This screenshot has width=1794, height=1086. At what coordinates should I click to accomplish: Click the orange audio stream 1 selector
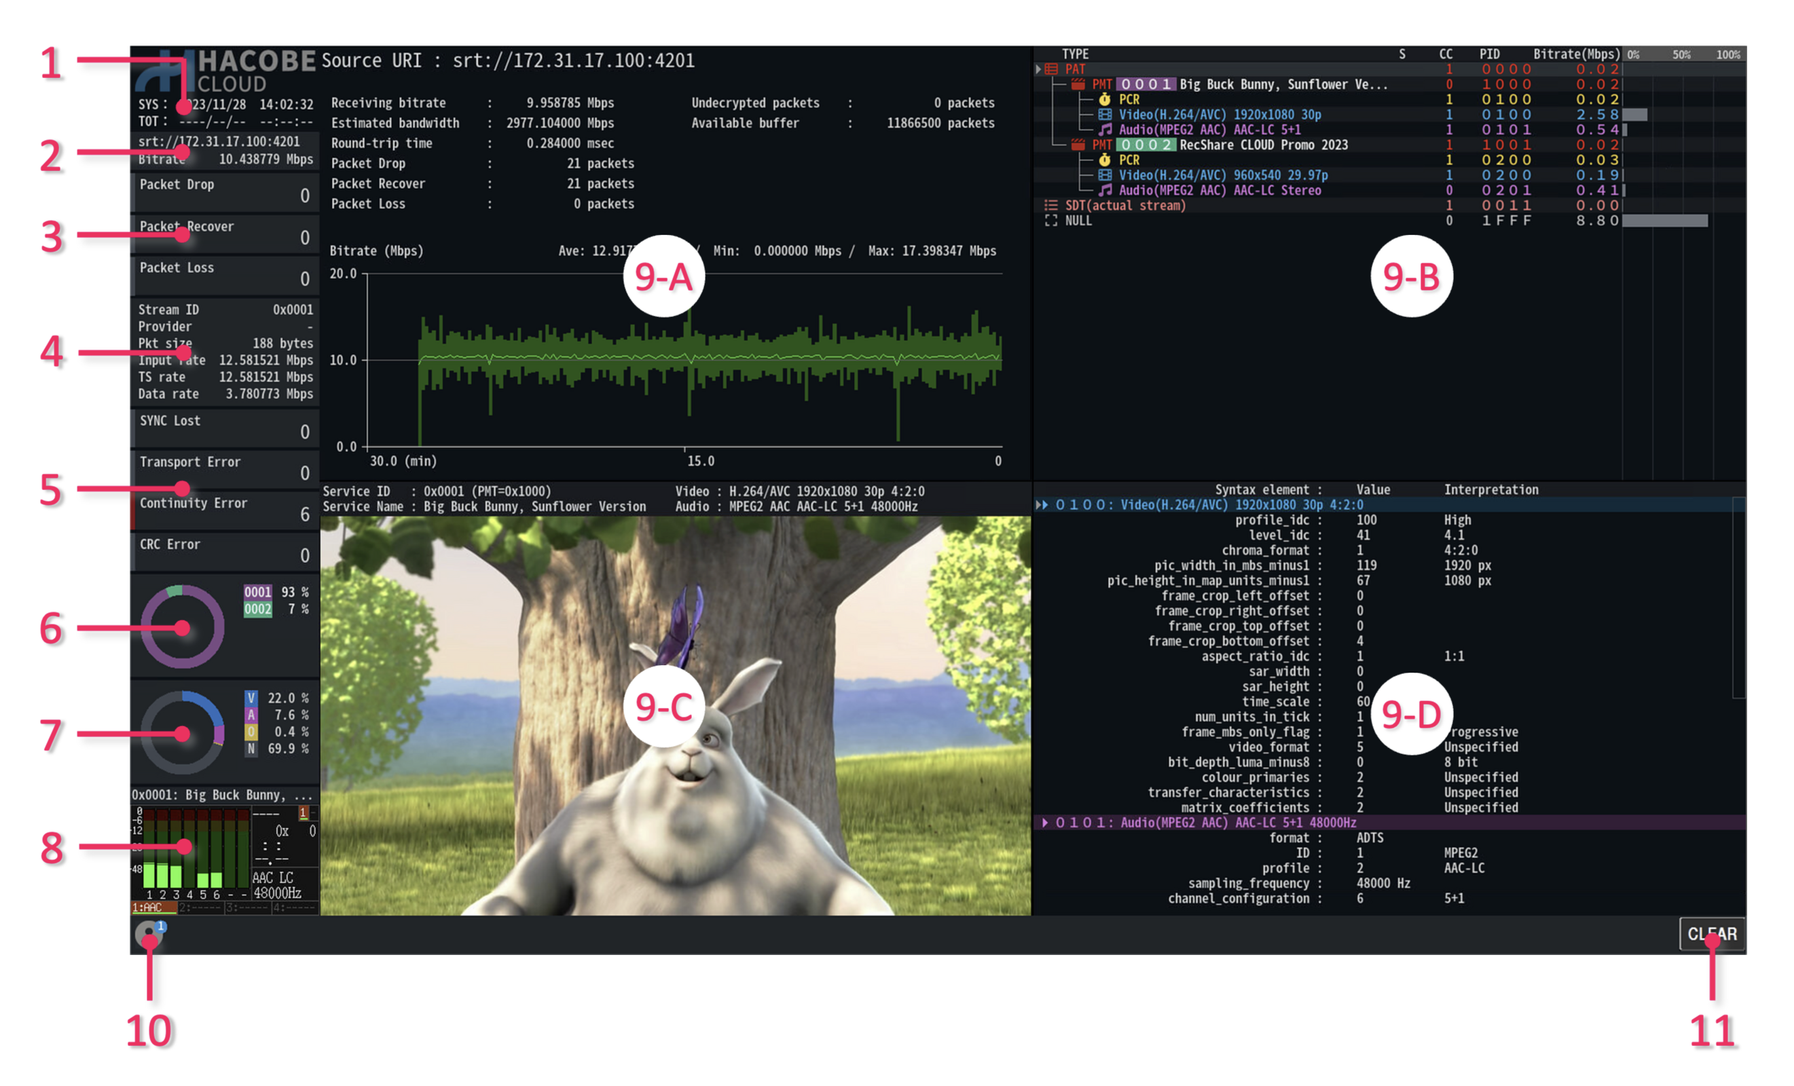[x=304, y=812]
